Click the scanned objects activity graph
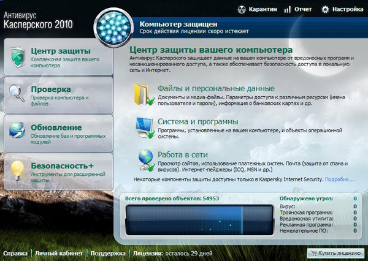Viewport: 368px width, 261px height. tap(200, 220)
